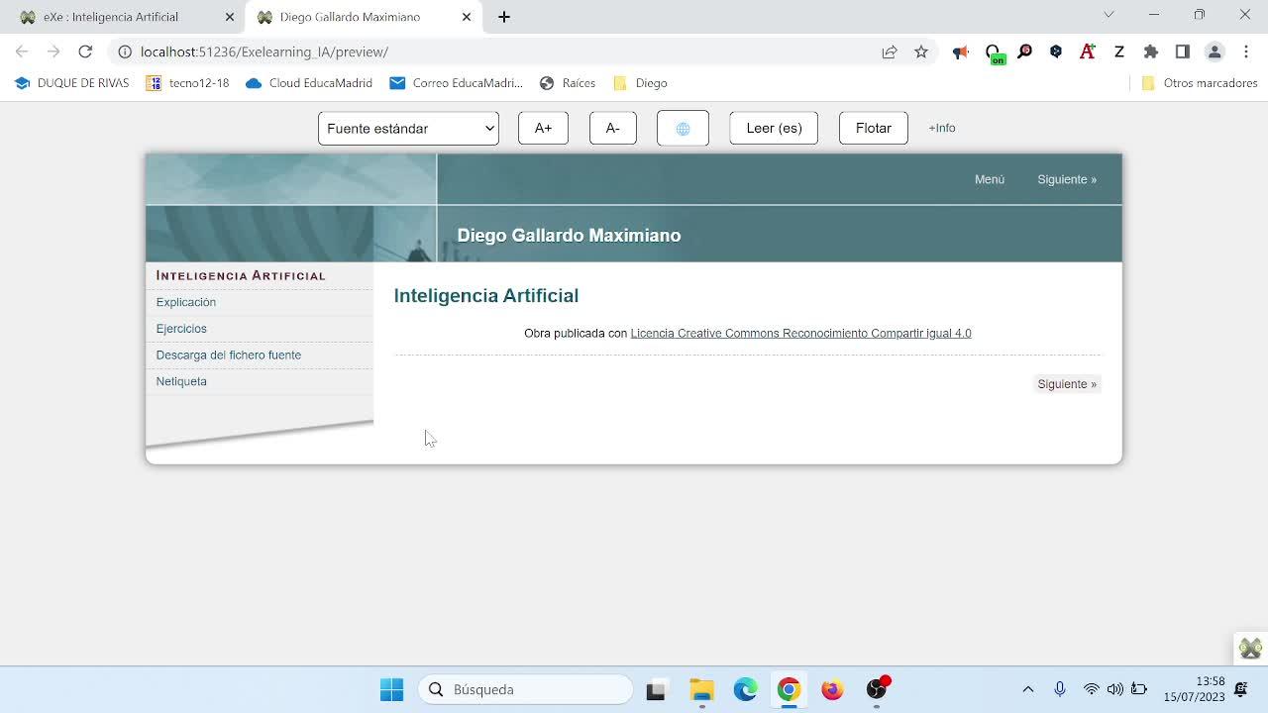Go to Explicación in the sidebar
1268x713 pixels.
tap(186, 302)
